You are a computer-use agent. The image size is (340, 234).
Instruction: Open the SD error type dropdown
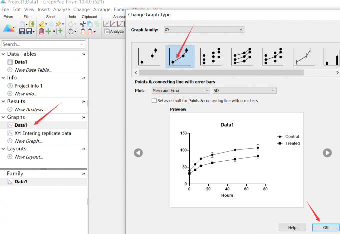coord(245,90)
